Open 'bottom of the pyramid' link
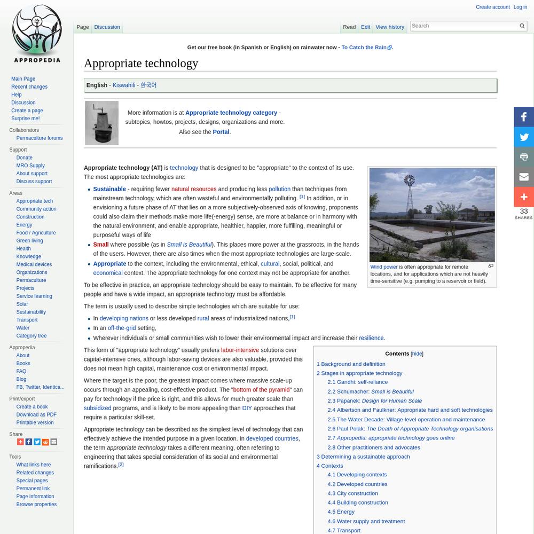 point(261,390)
